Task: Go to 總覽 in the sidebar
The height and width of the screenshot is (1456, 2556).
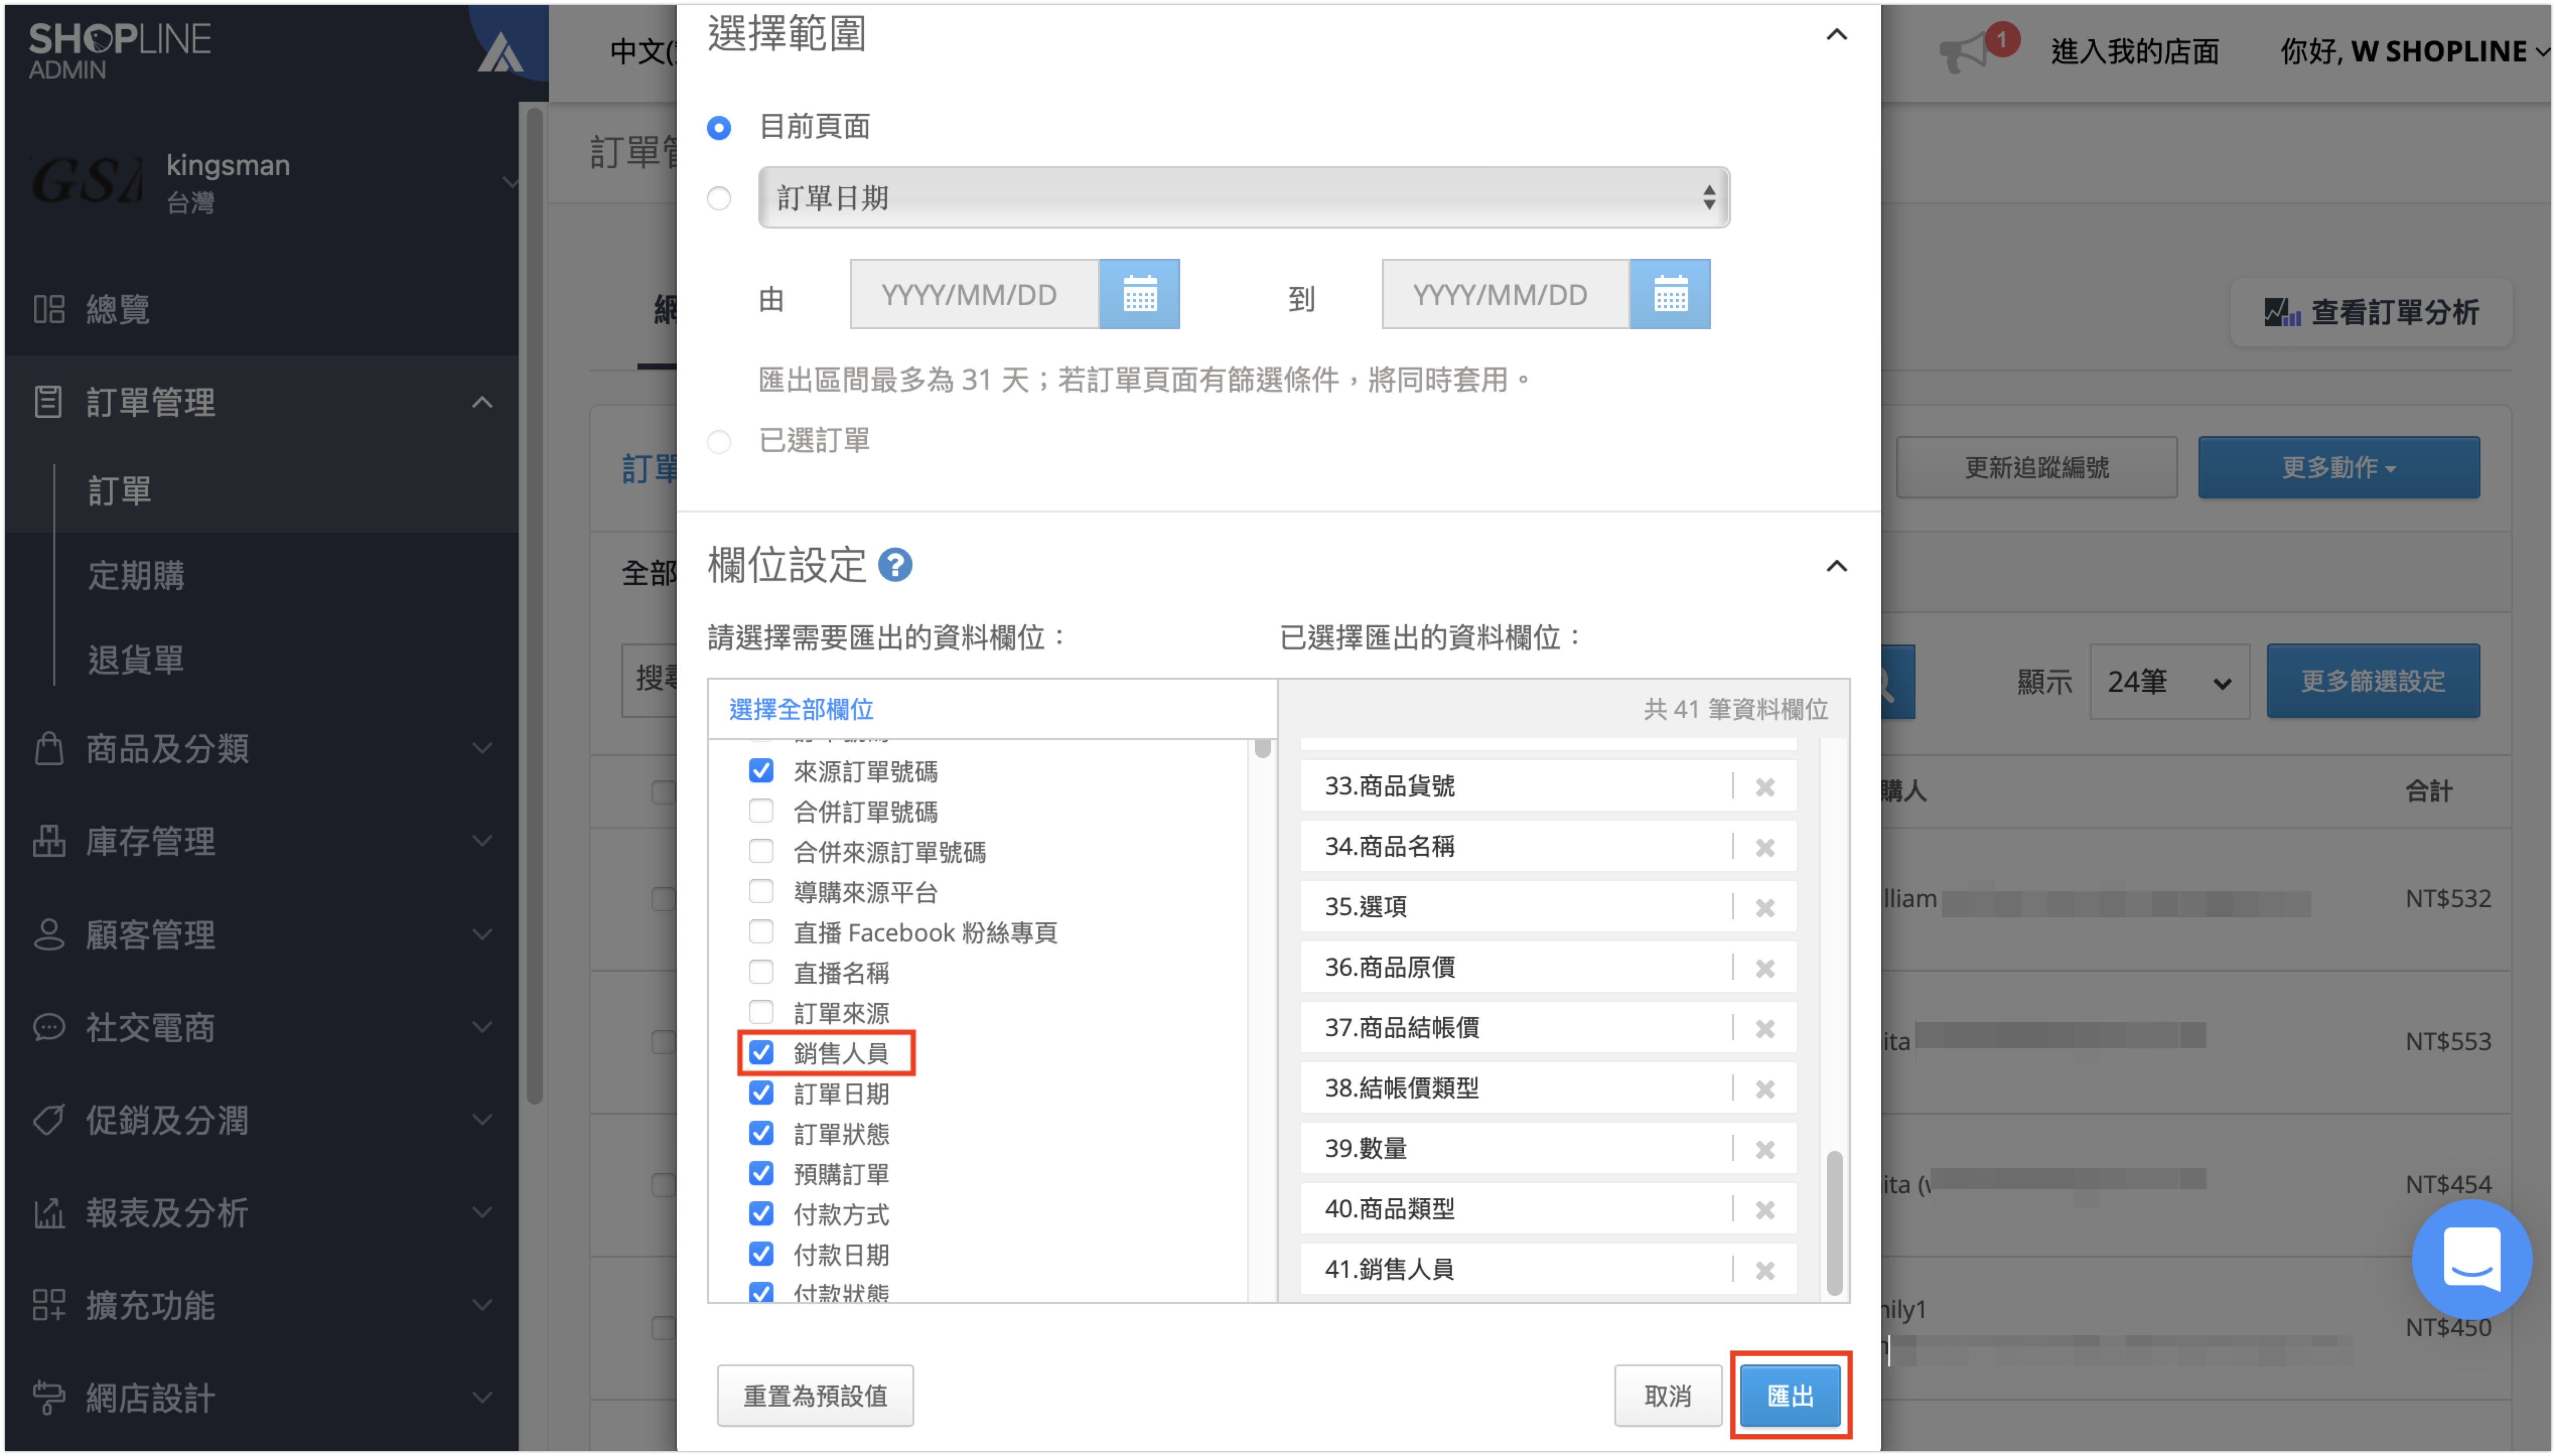Action: (x=118, y=309)
